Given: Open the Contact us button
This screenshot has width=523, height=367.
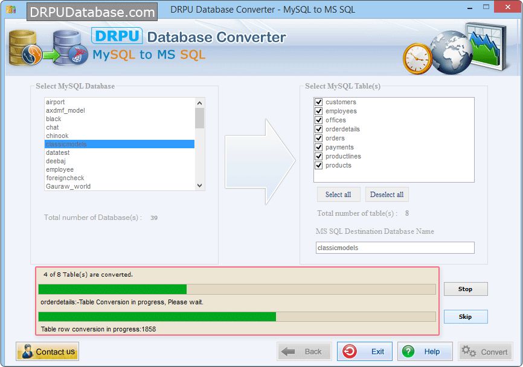Looking at the screenshot, I should coord(47,351).
